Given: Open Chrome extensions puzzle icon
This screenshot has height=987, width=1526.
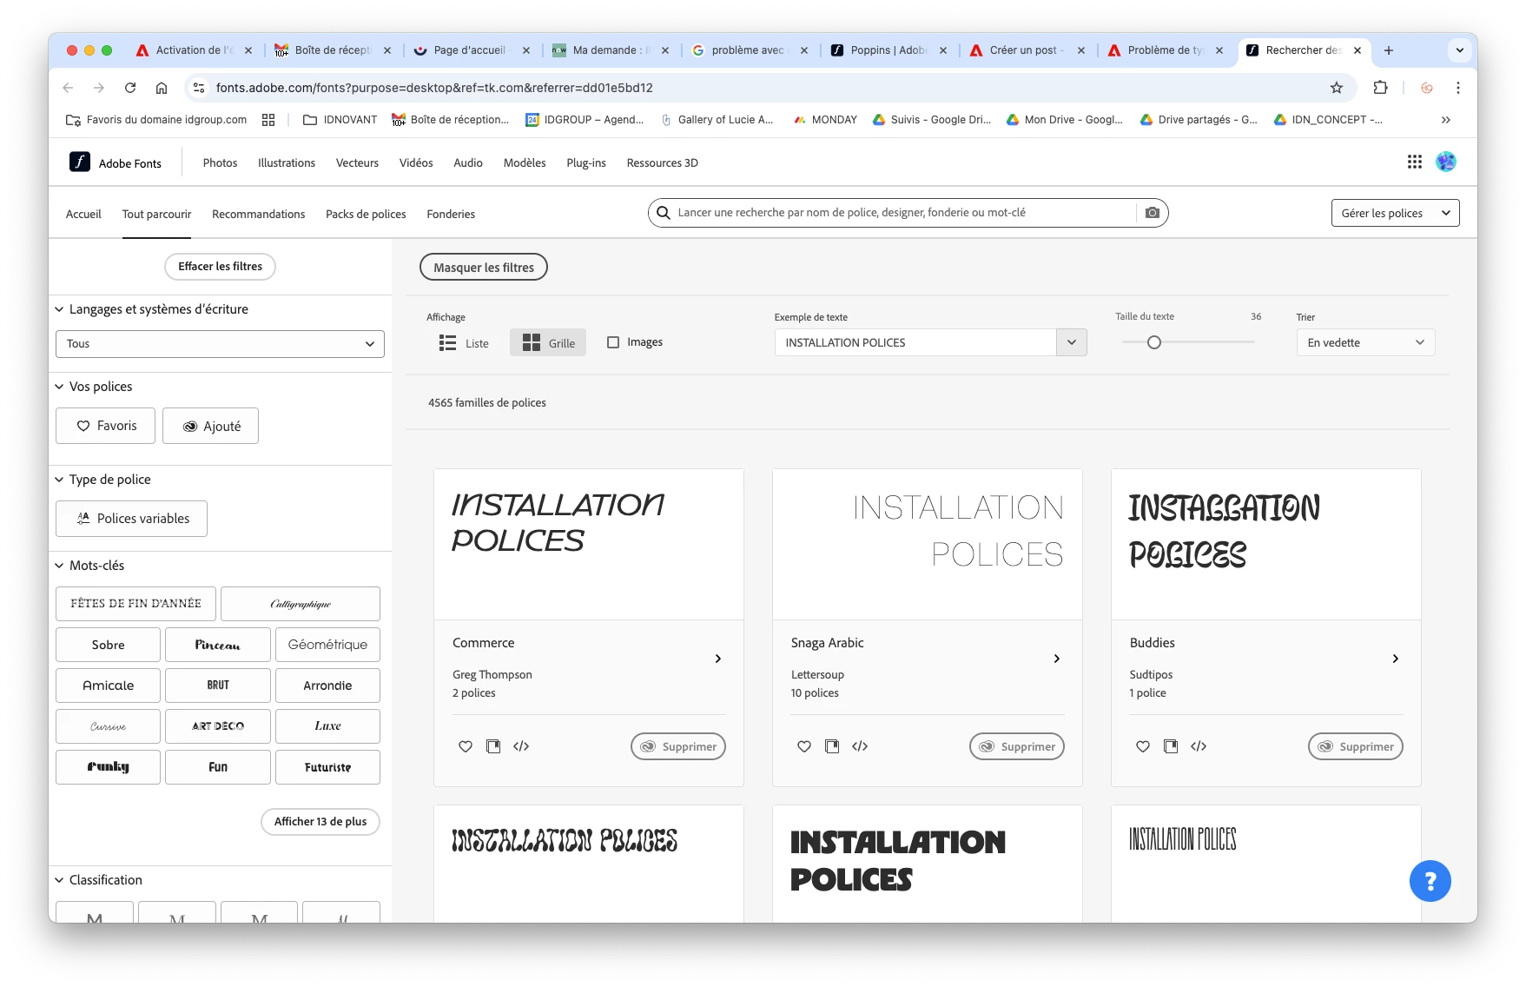Looking at the screenshot, I should pos(1380,88).
